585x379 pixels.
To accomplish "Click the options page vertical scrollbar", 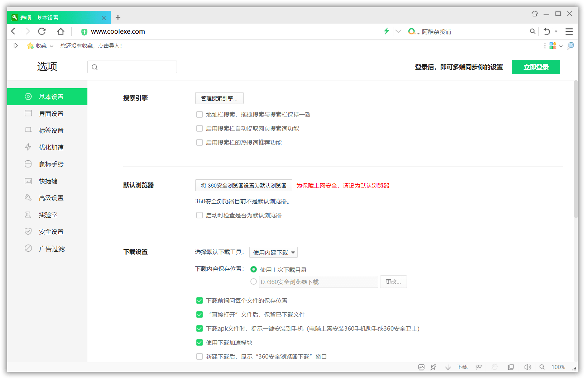I will tap(576, 149).
